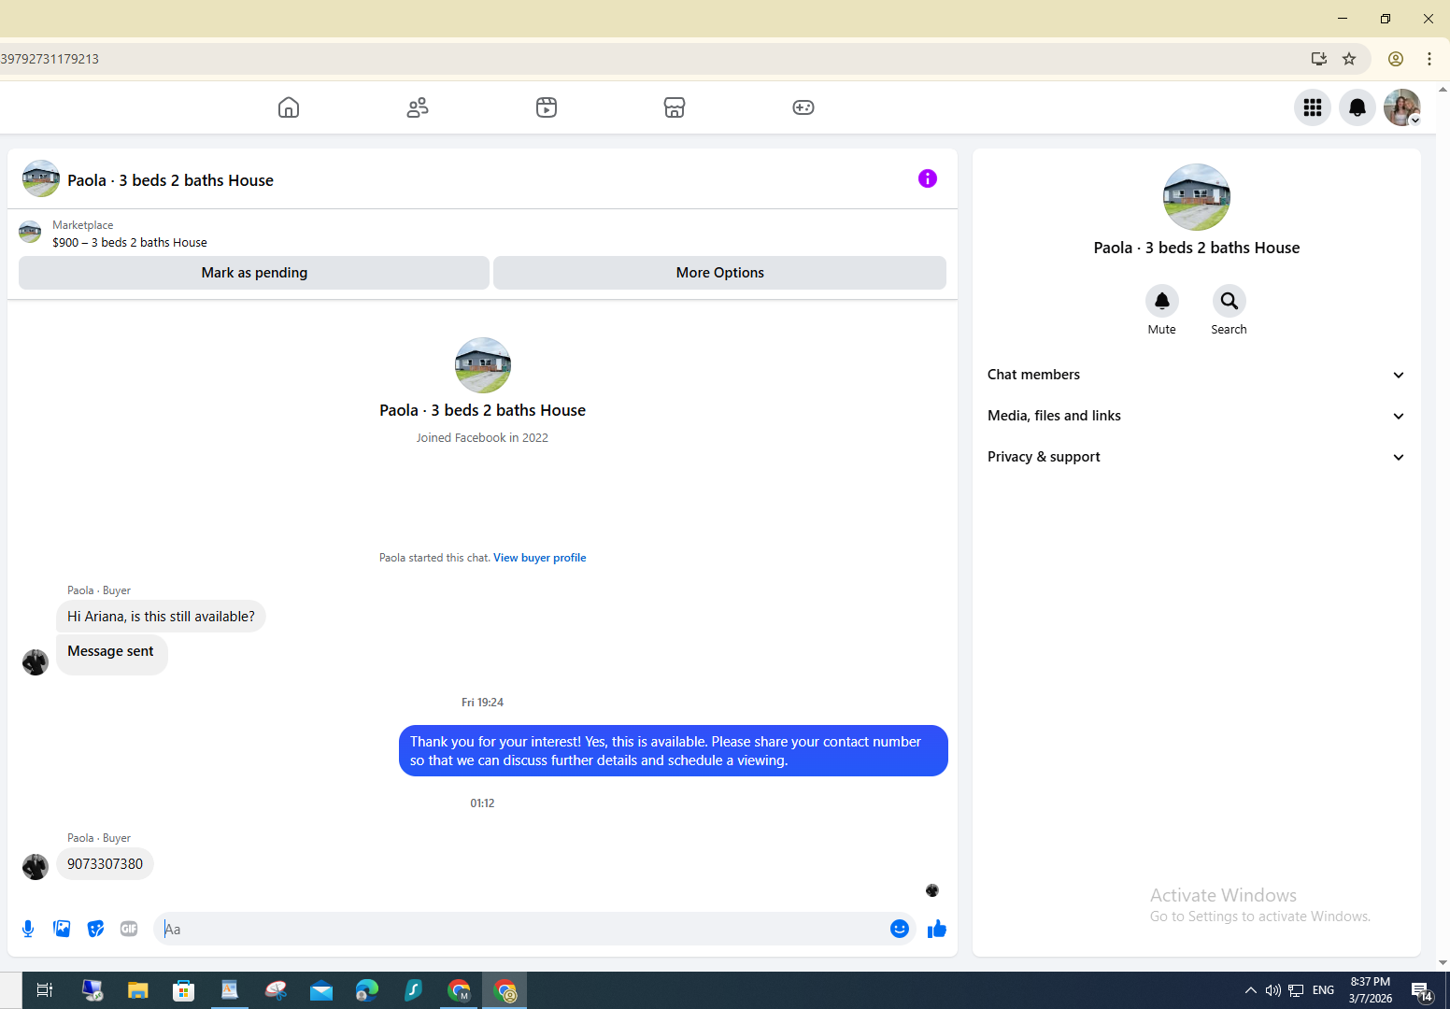
Task: Click the seen receipt avatar icon
Action: [932, 890]
